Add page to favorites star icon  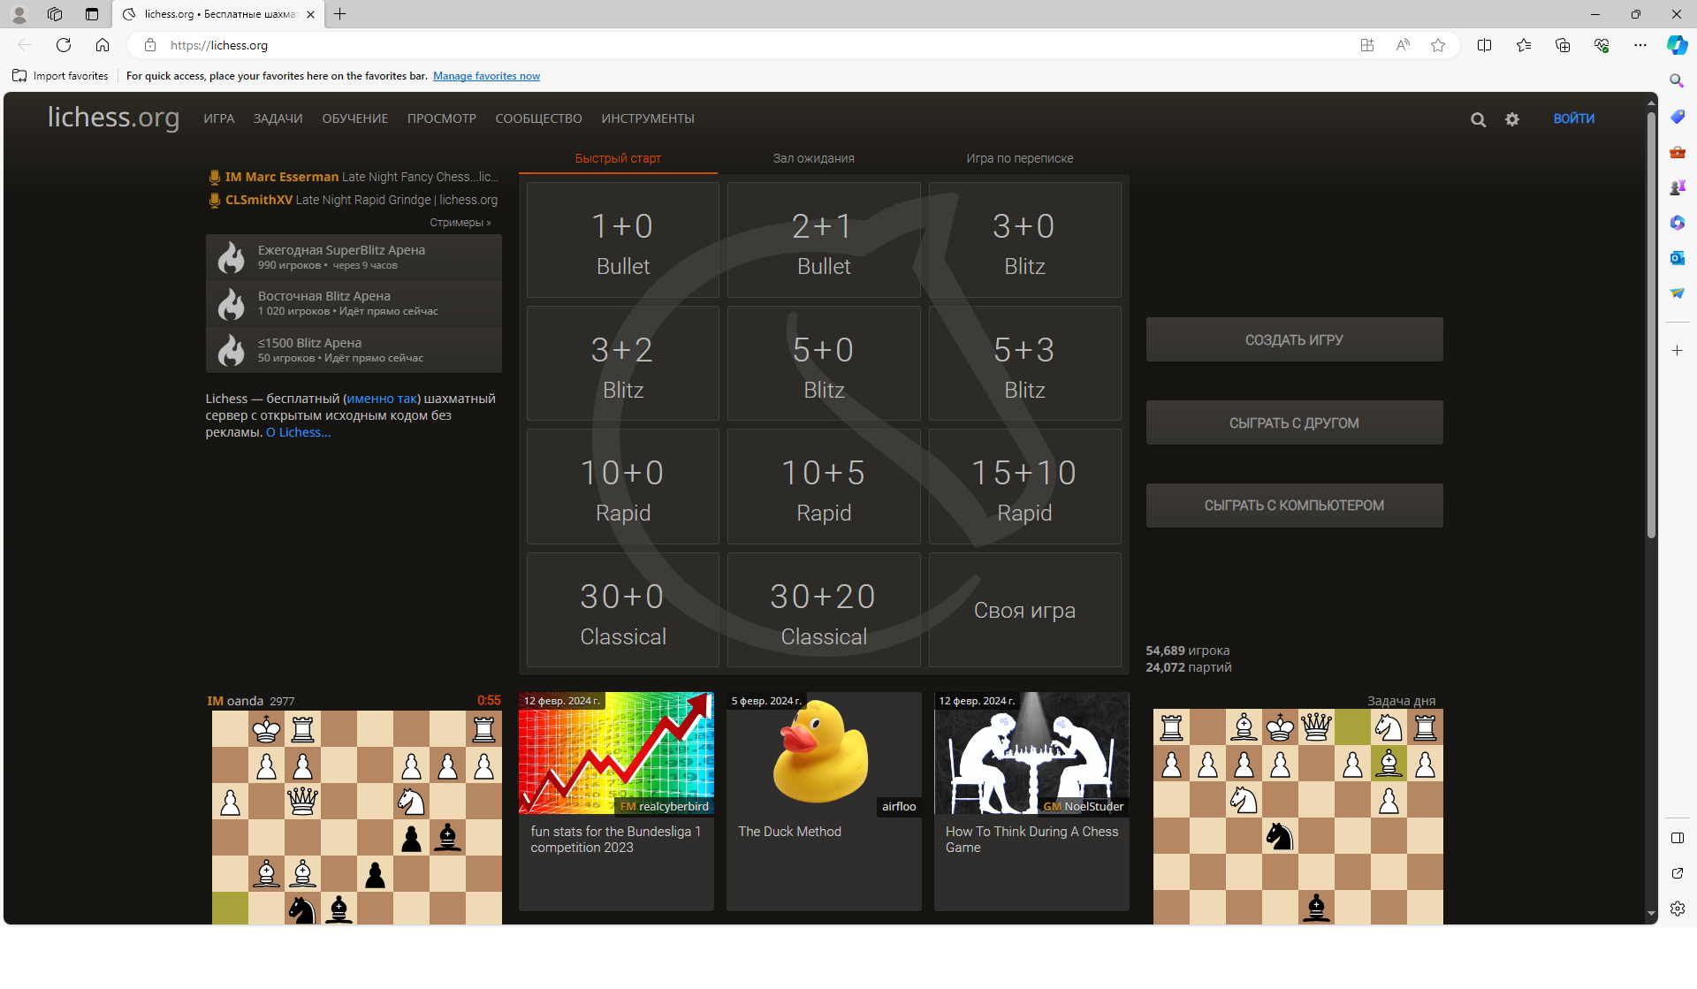point(1438,45)
